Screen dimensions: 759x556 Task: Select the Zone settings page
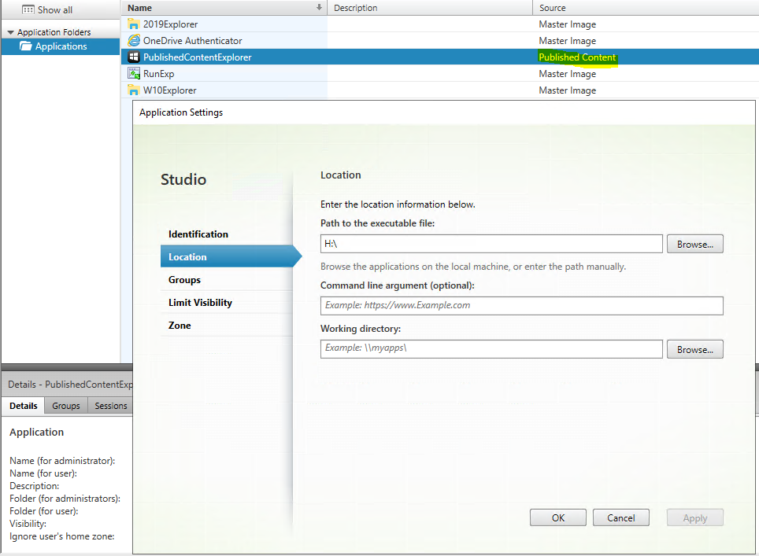[x=180, y=326]
